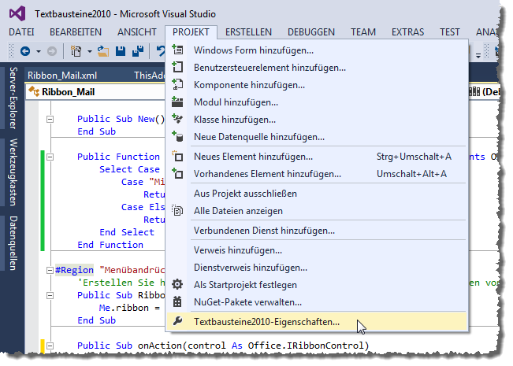The image size is (513, 366).
Task: Click the Save All icon in toolbar
Action: click(136, 51)
